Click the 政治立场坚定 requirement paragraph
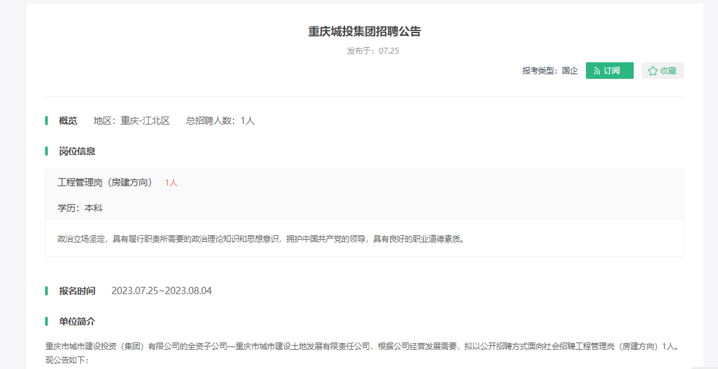 coord(261,239)
